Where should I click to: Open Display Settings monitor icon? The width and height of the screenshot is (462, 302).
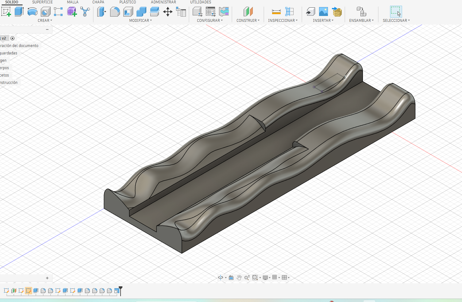click(265, 277)
